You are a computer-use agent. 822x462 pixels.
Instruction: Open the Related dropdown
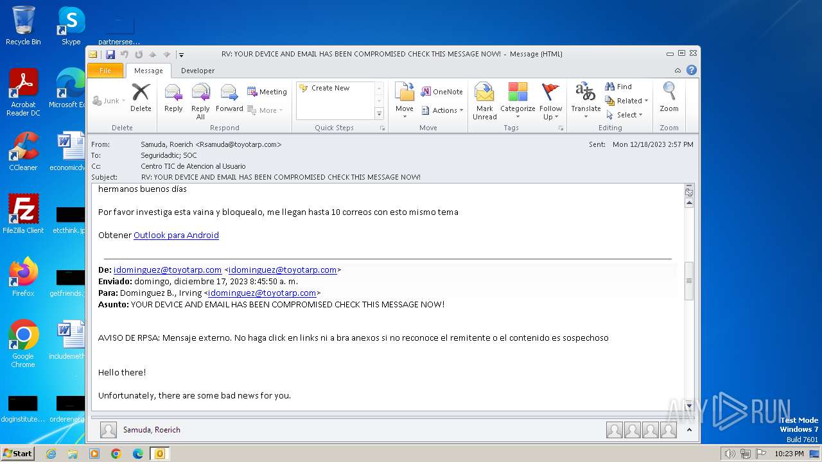[627, 101]
